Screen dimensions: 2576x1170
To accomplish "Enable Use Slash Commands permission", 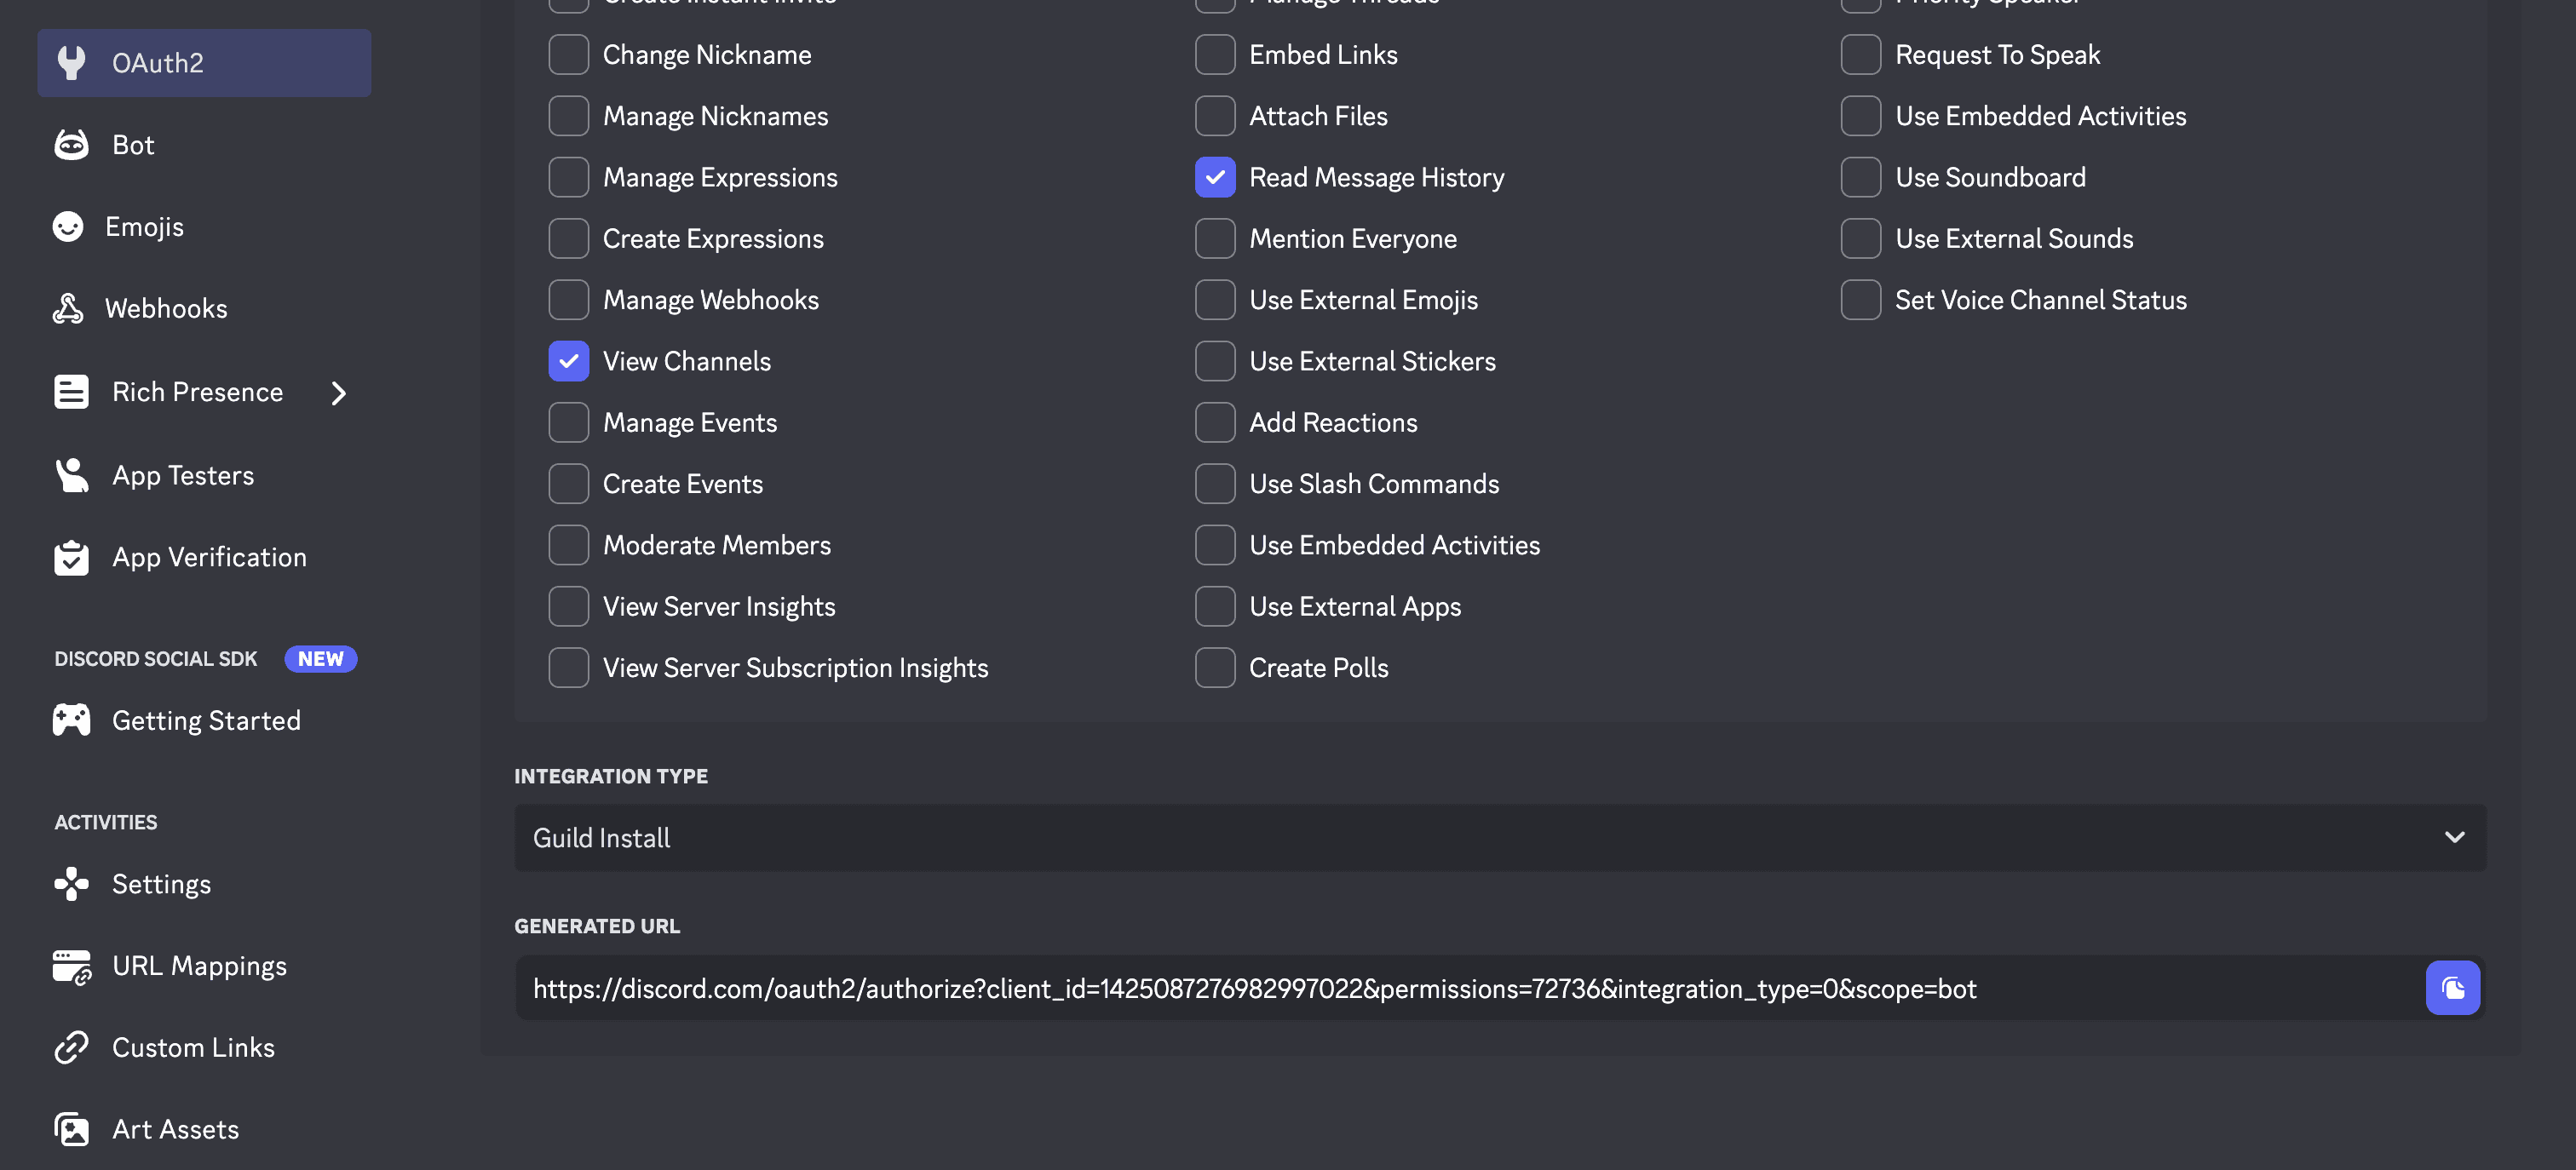I will 1215,483.
